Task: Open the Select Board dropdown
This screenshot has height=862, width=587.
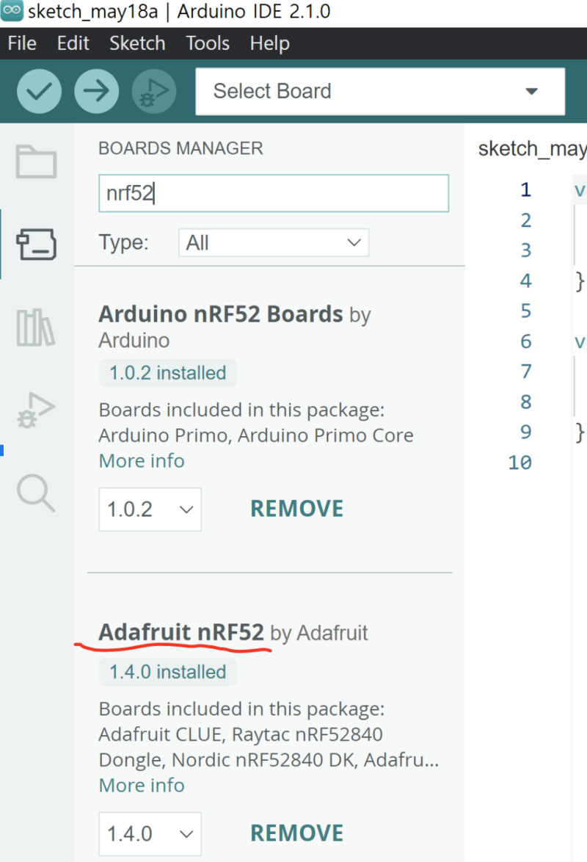Action: pos(380,91)
